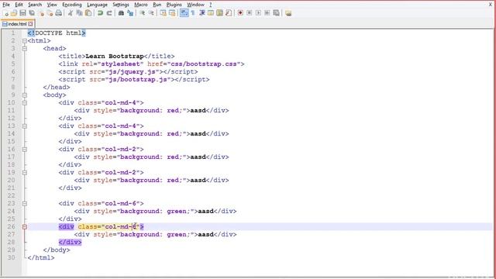Screen dimensions: 496x279
Task: Open the Language menu
Action: coord(97,5)
